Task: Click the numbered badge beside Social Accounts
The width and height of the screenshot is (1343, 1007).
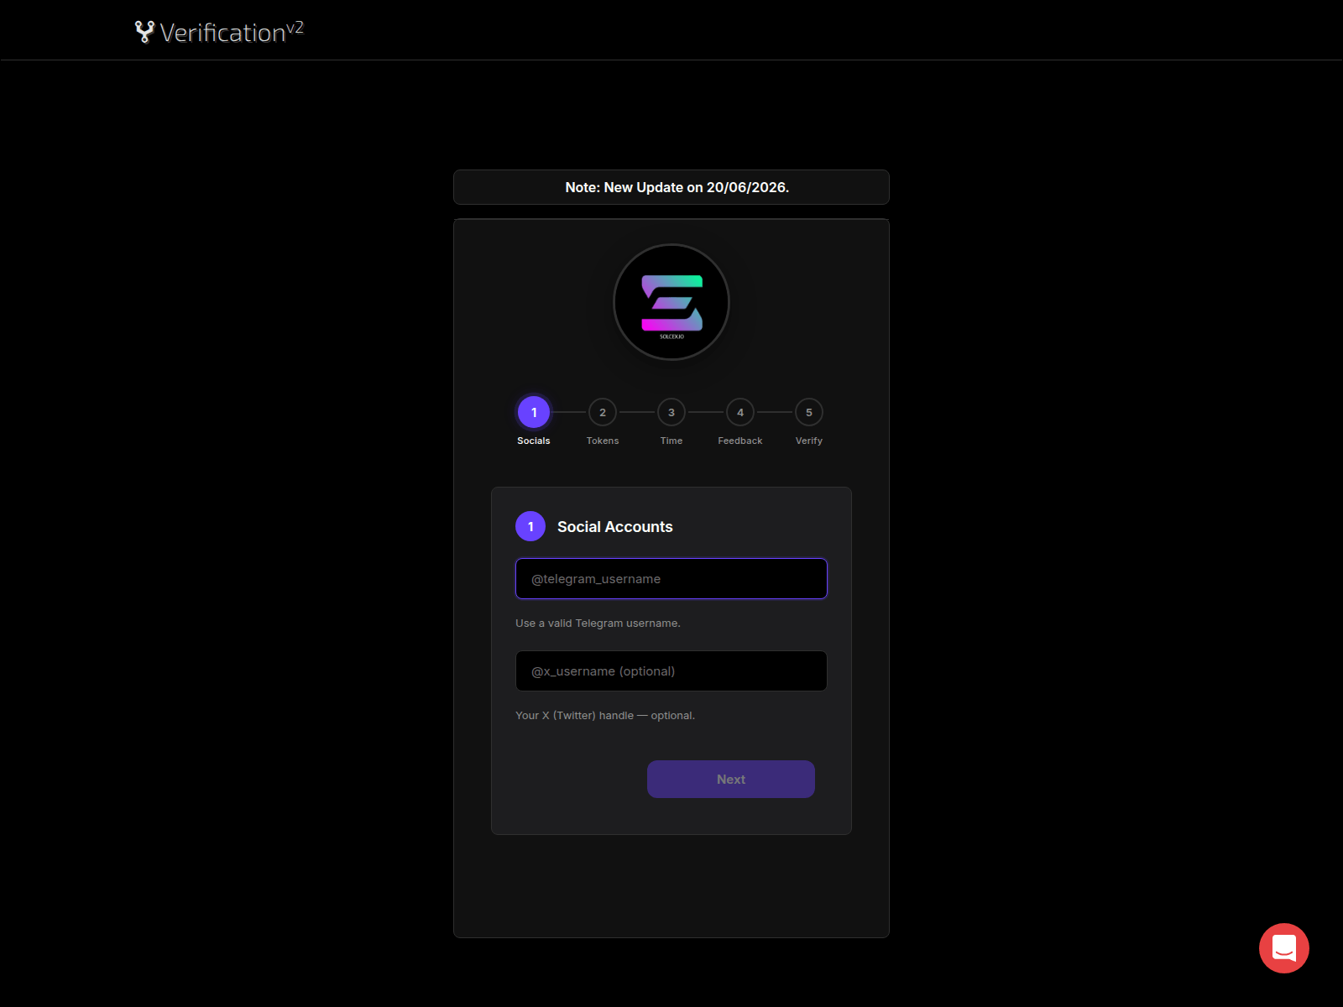Action: (x=530, y=526)
